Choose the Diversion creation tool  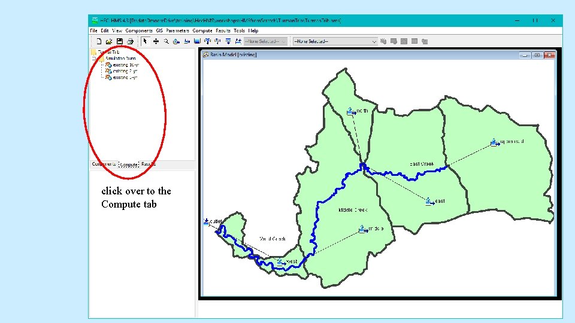[x=217, y=41]
